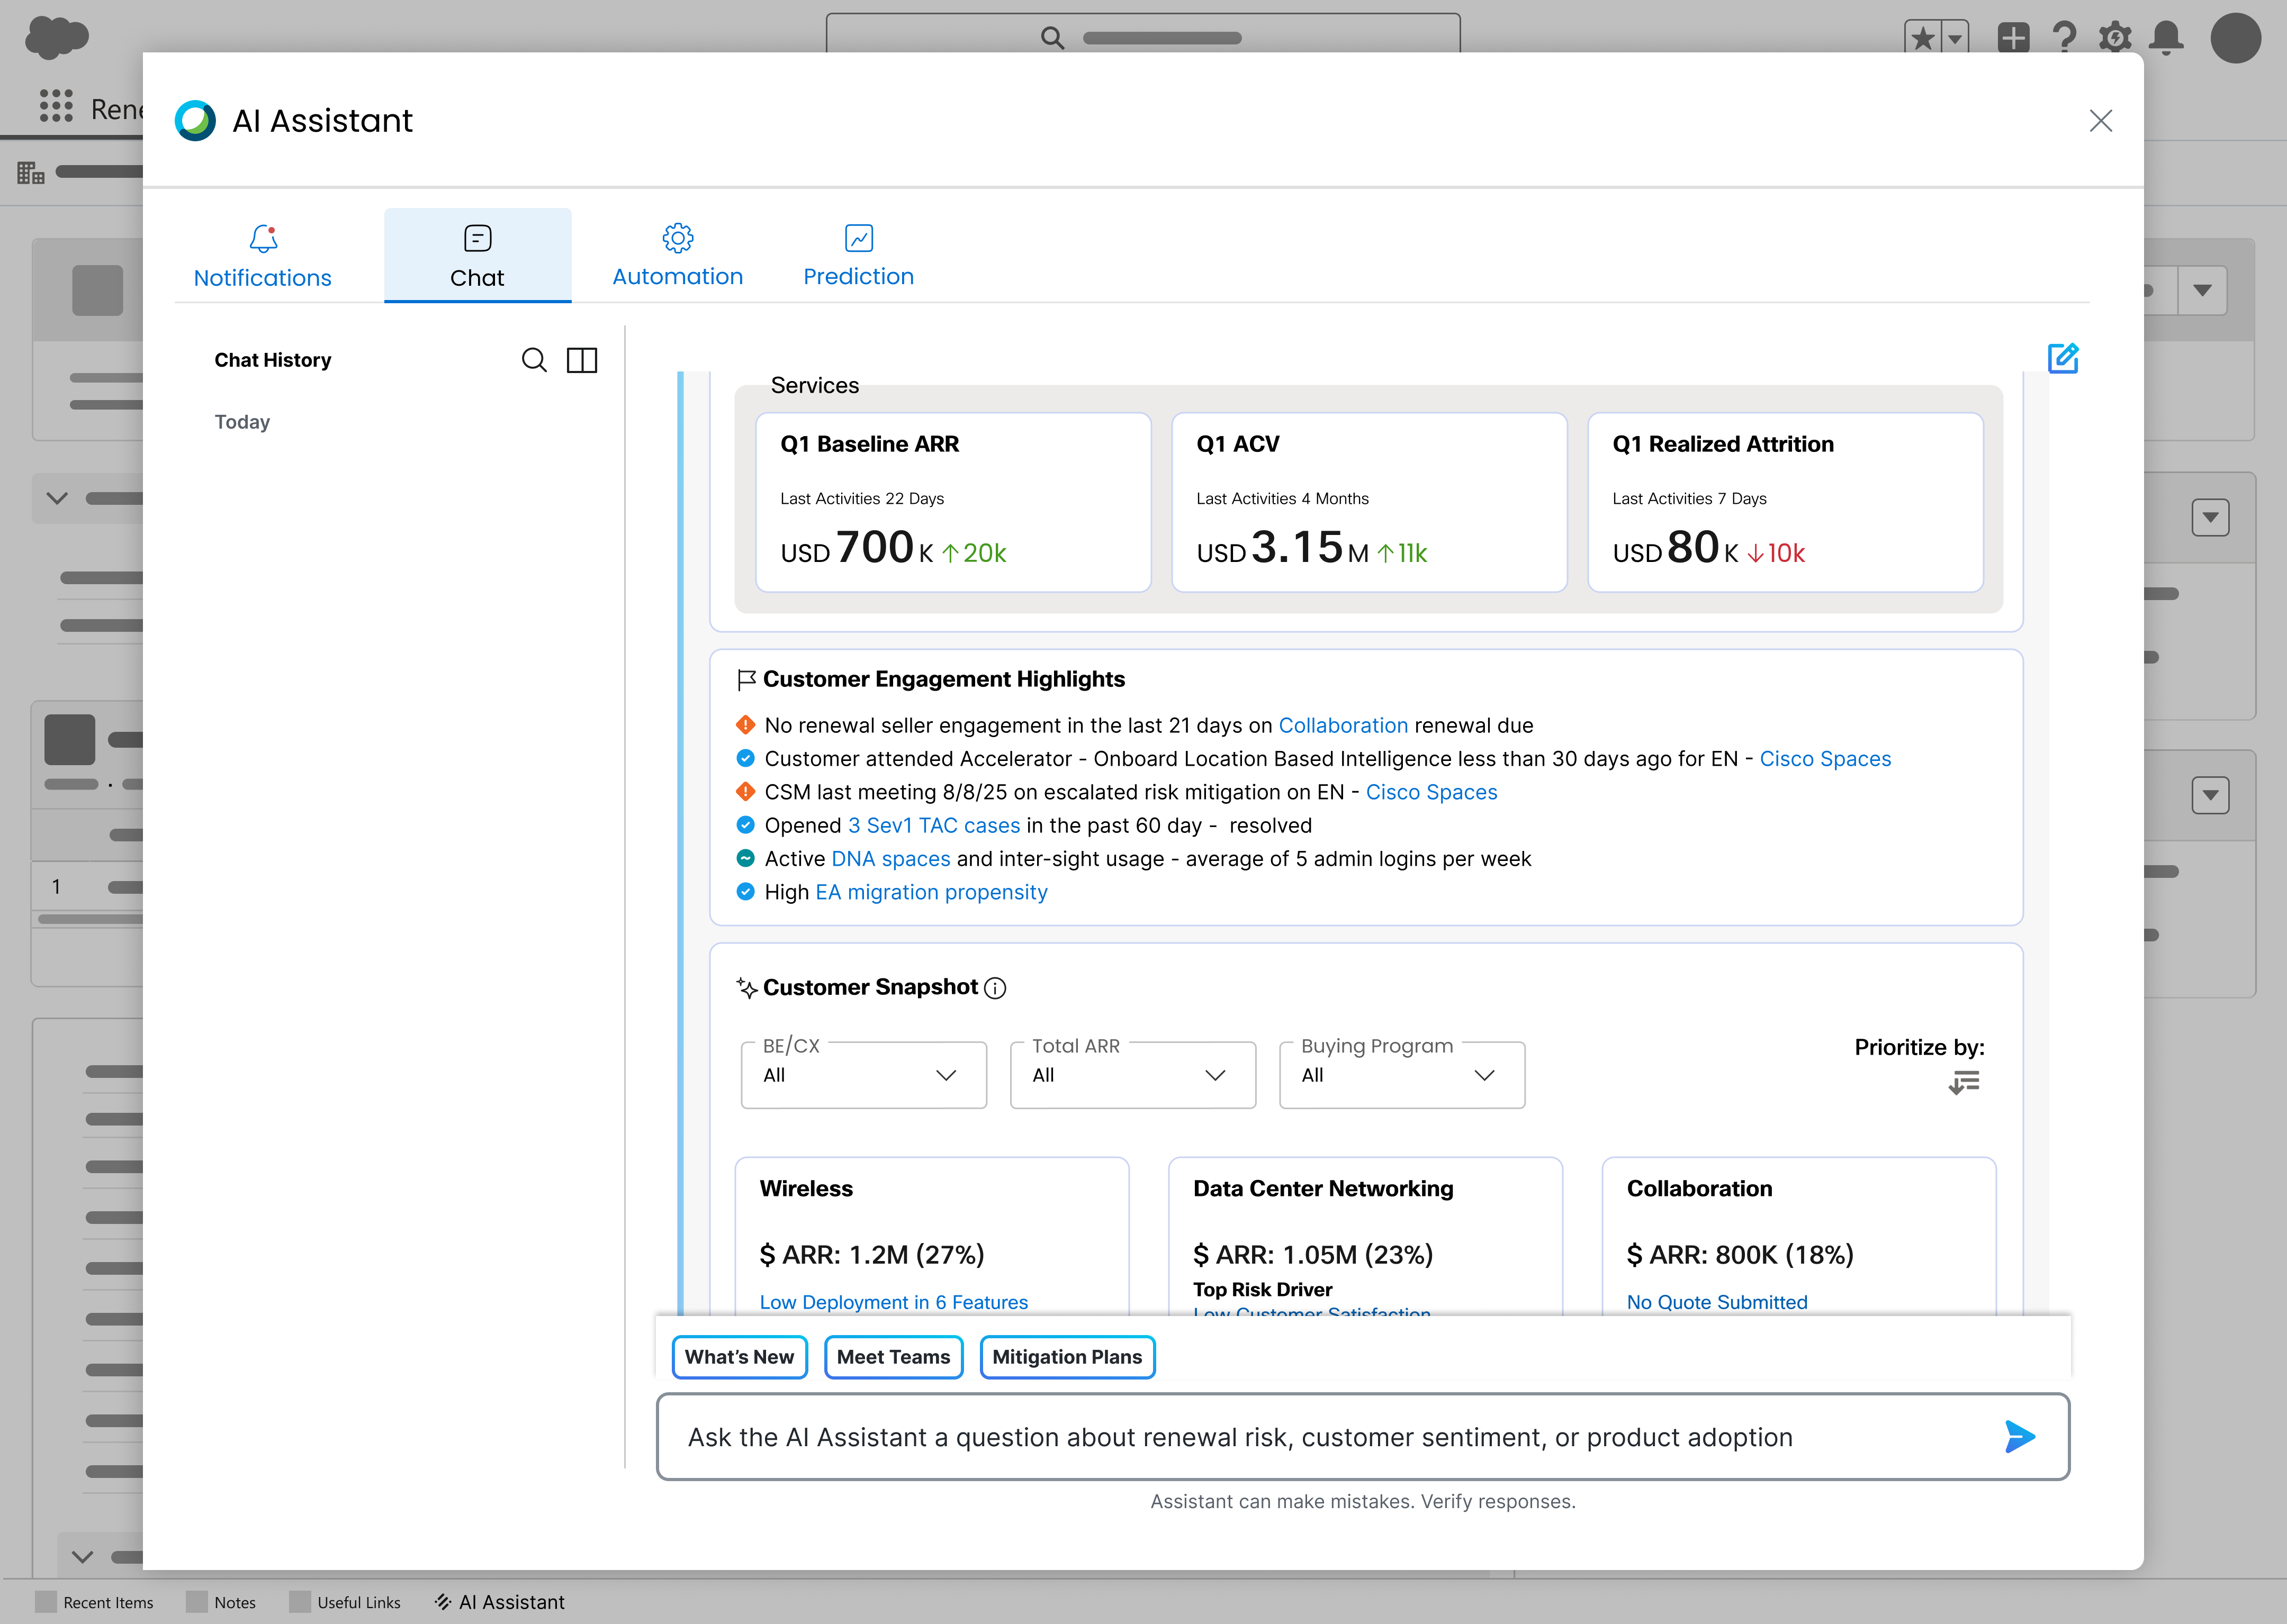Open Cisco Spaces link in CSM meeting line
Viewport: 2287px width, 1624px height.
pos(1431,793)
